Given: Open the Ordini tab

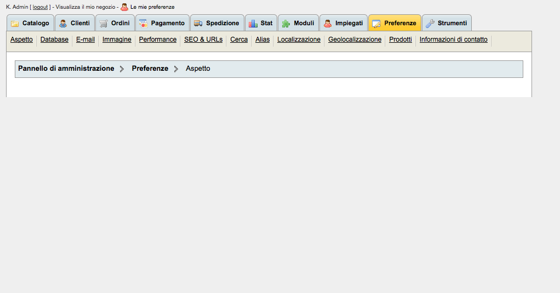Looking at the screenshot, I should (x=115, y=23).
